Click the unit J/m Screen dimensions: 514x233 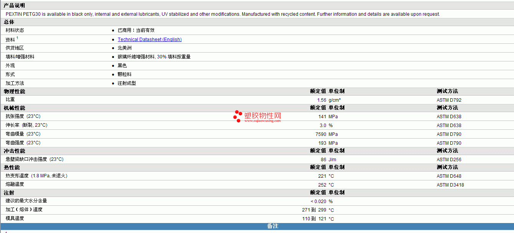pyautogui.click(x=332, y=160)
